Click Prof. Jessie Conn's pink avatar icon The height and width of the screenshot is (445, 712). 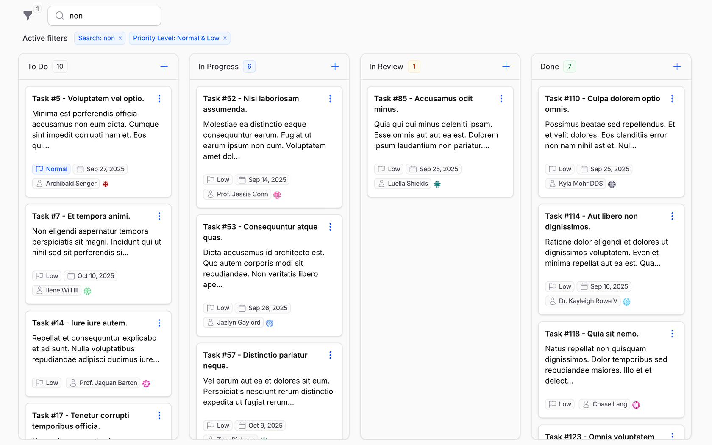[x=277, y=195]
